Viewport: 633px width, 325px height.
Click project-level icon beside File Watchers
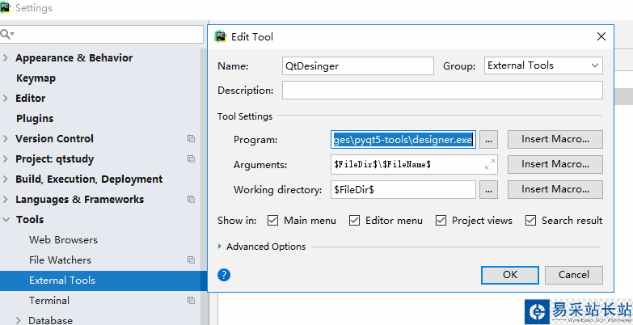tap(192, 260)
